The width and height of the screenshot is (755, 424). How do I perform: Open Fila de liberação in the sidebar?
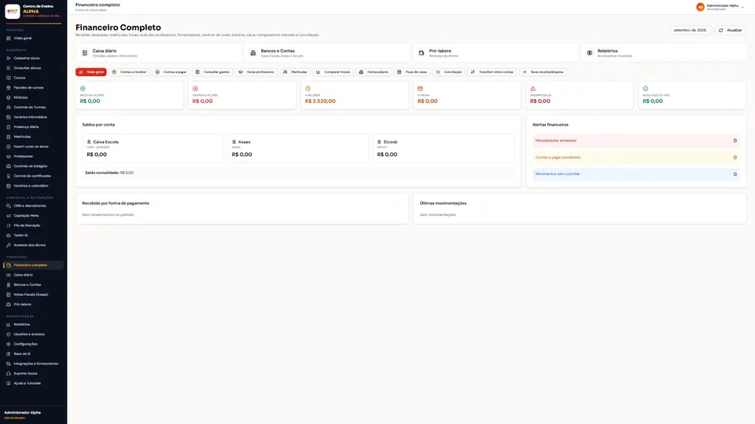33,225
